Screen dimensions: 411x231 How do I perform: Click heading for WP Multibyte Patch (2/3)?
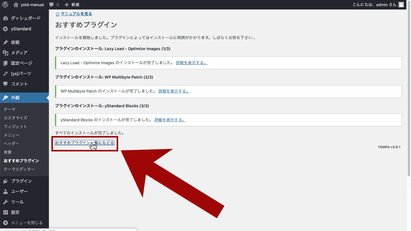coord(104,77)
